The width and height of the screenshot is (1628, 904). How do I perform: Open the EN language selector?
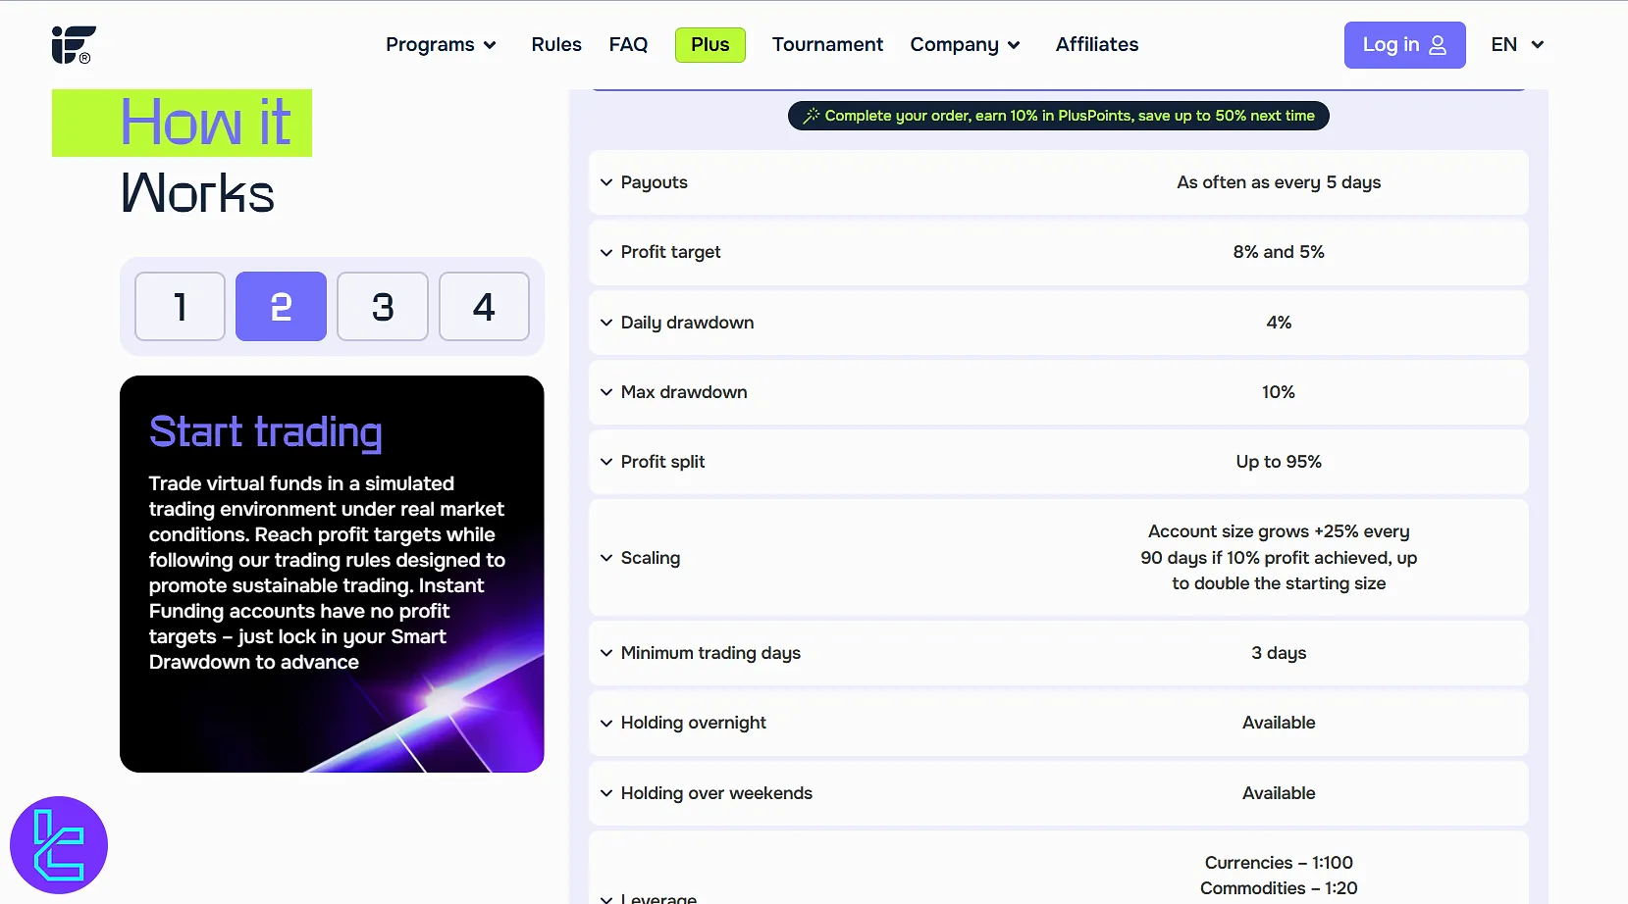[1515, 44]
